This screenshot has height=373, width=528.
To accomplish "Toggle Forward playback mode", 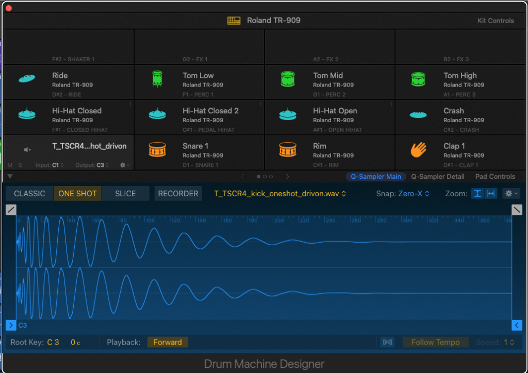I will (x=168, y=342).
